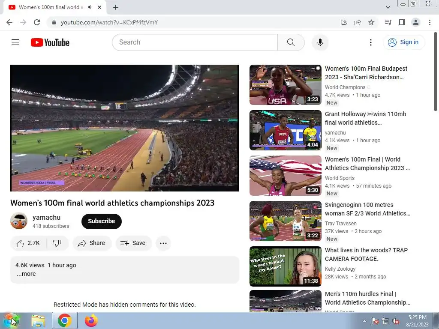Open a new browser tab

tap(116, 7)
